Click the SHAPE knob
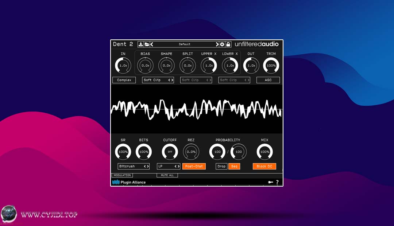The image size is (394, 226). click(167, 66)
